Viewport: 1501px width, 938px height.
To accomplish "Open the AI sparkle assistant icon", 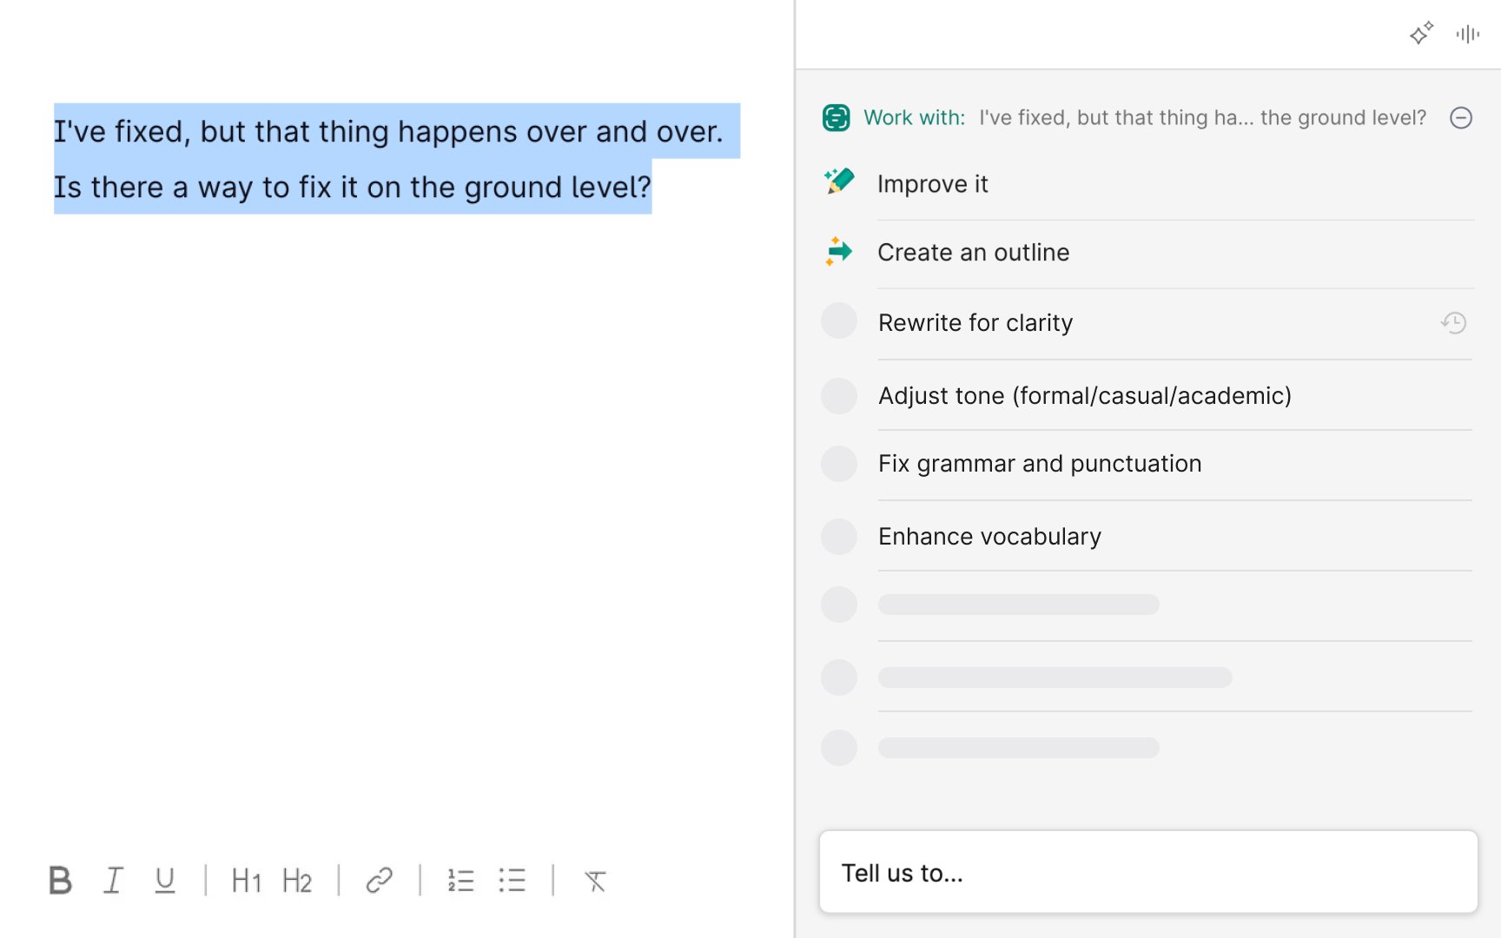I will coord(1421,34).
